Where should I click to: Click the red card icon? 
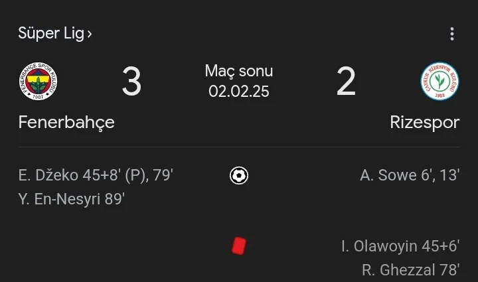[x=239, y=246]
